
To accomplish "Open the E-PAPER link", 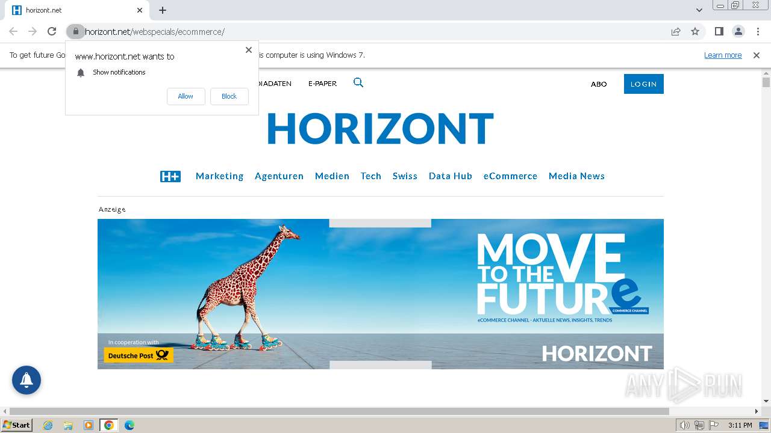I will 322,84.
